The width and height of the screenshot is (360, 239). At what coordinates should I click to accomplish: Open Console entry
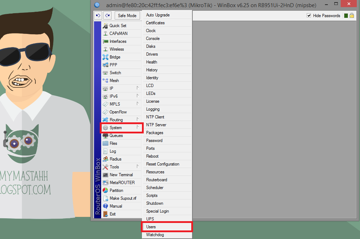click(x=167, y=39)
